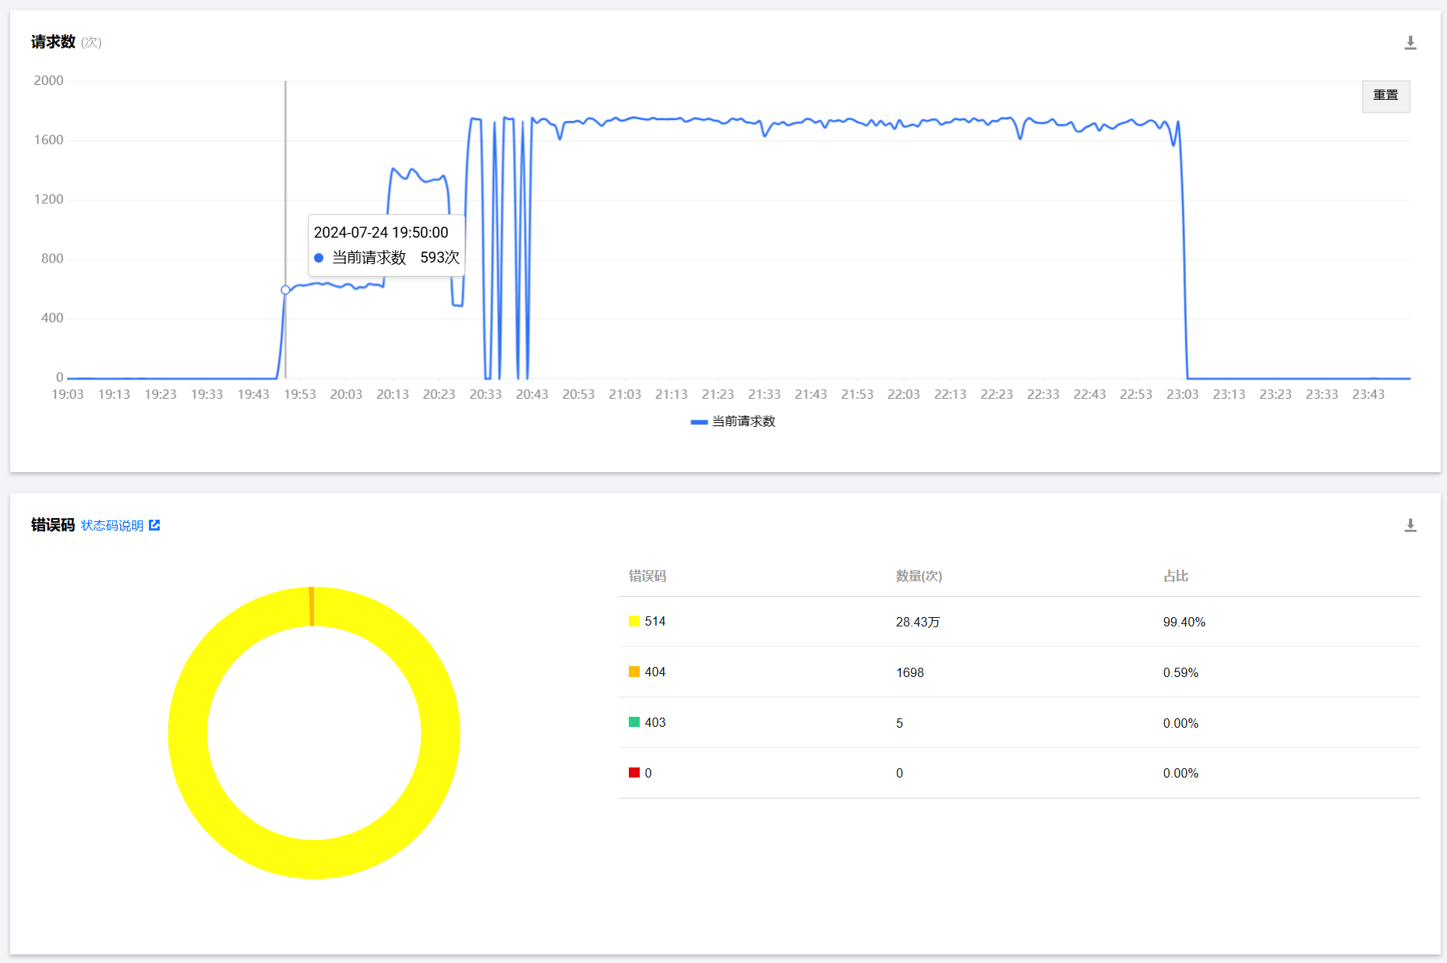Click the 23:03 x-axis time label

tap(1182, 394)
